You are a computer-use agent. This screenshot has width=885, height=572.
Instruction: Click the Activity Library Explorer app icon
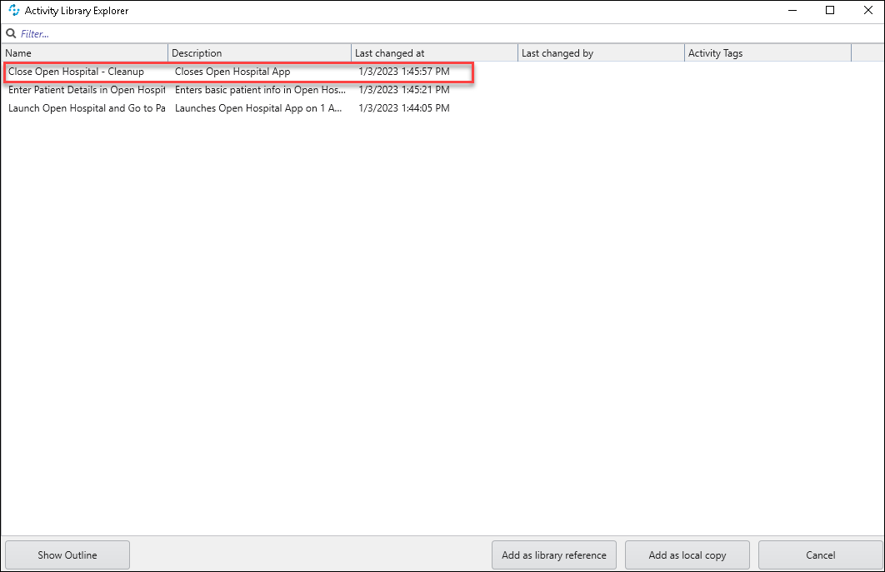pyautogui.click(x=13, y=11)
